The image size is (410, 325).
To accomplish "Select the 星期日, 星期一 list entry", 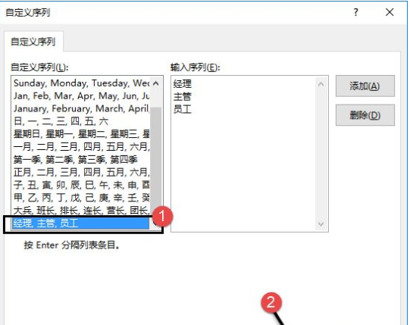I will 81,134.
